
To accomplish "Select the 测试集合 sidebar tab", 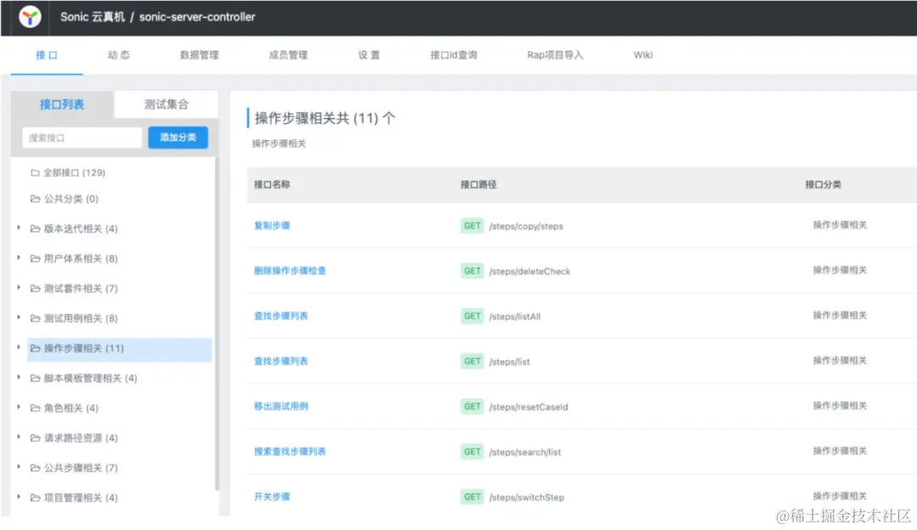I will pos(166,104).
